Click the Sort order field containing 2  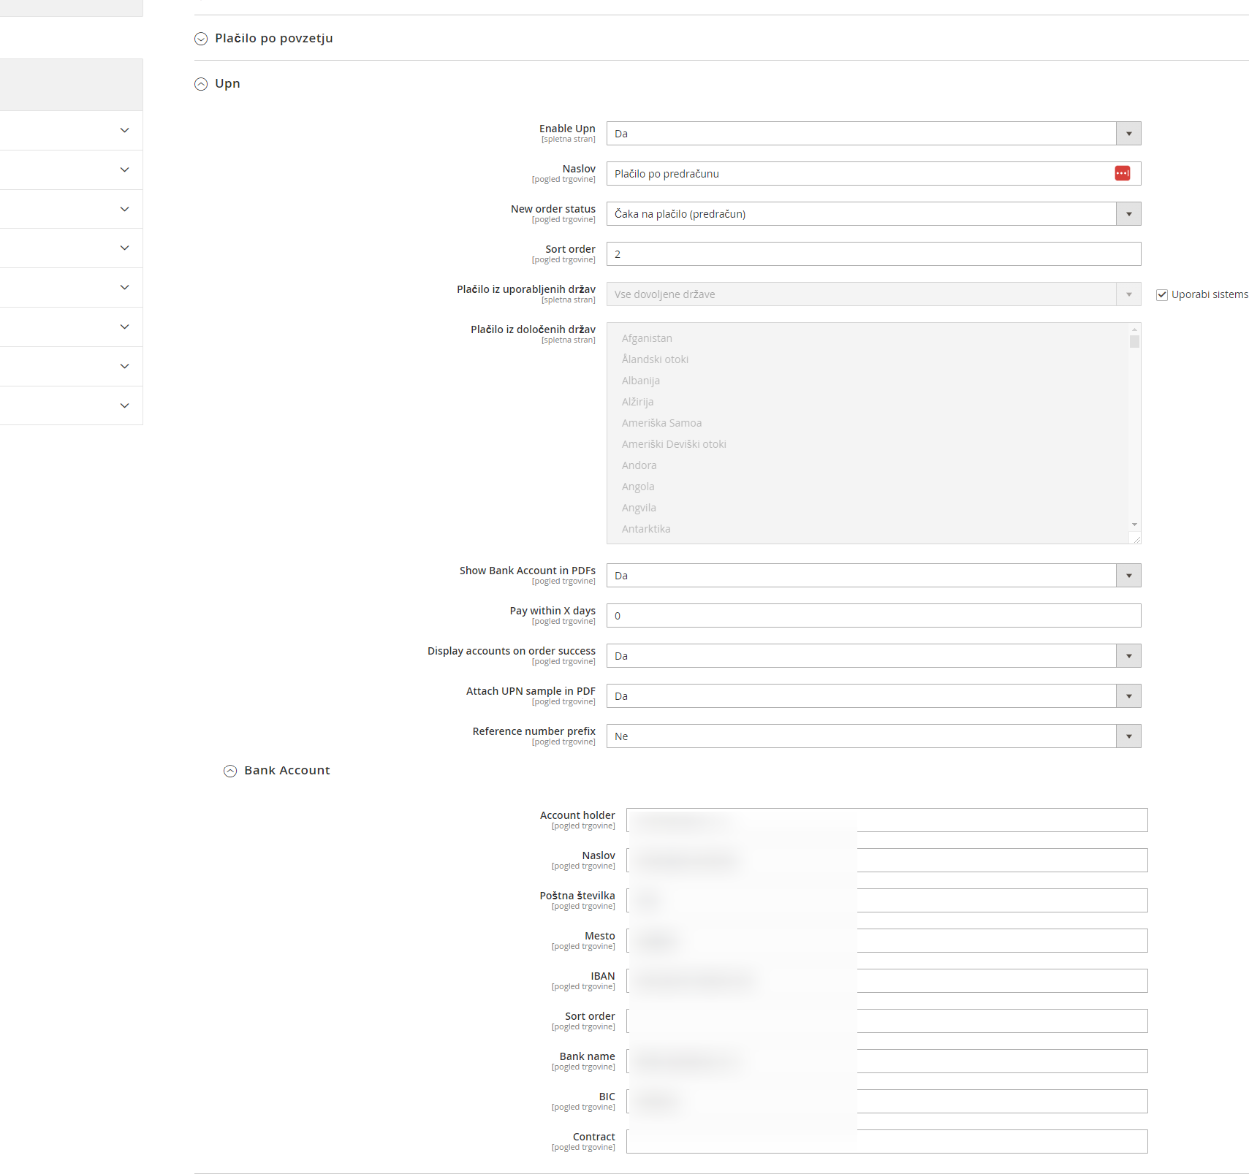click(x=873, y=254)
